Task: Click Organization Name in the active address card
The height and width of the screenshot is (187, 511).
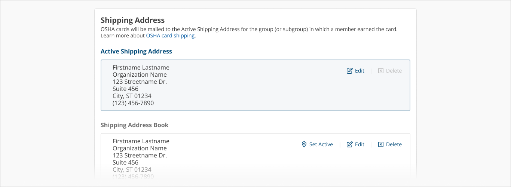Action: point(140,74)
